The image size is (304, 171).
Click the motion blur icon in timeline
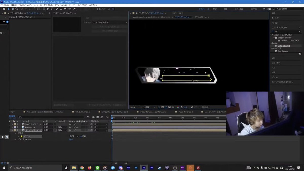click(x=102, y=117)
